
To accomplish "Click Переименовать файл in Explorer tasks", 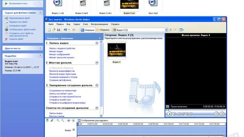I will [19, 18].
